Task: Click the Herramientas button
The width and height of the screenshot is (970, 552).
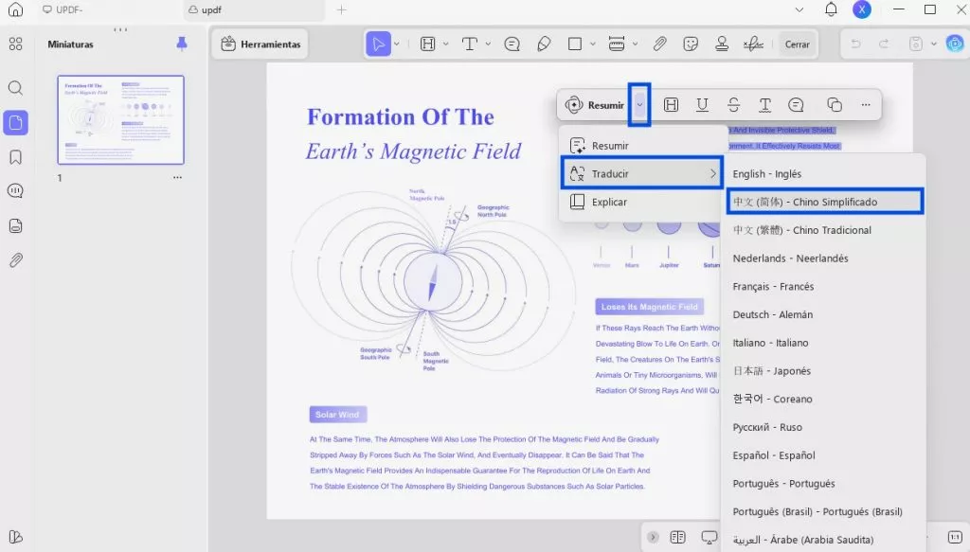Action: 260,44
